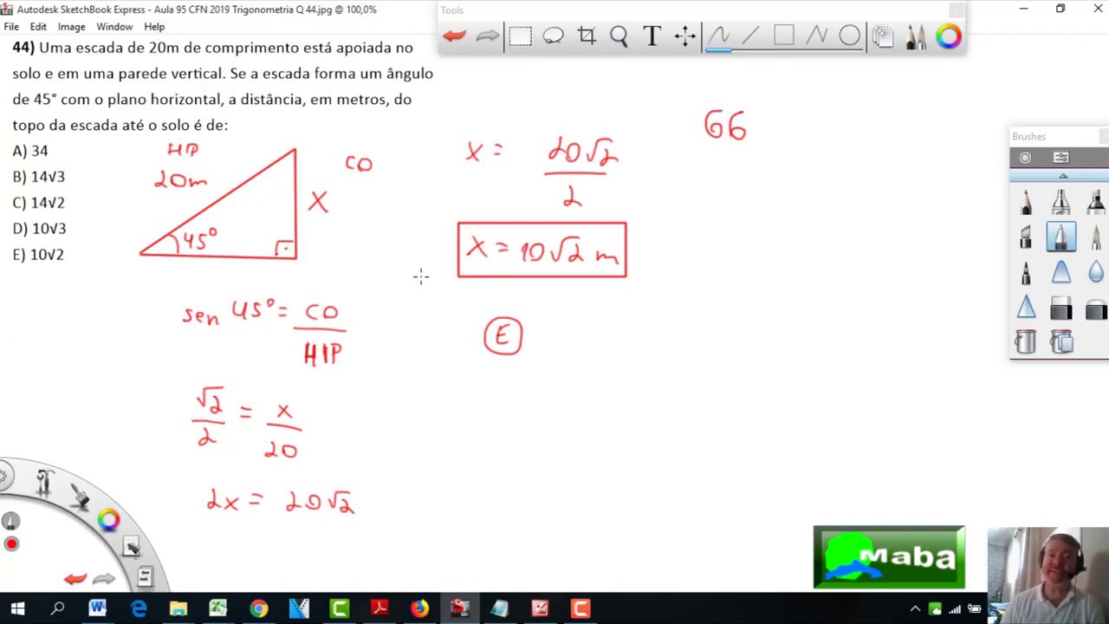The image size is (1109, 624).
Task: Open the Windows Start menu
Action: click(17, 608)
